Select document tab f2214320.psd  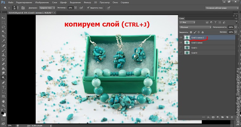30,13
